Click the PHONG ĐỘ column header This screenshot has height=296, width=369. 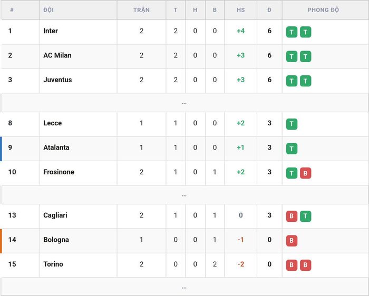(x=323, y=10)
